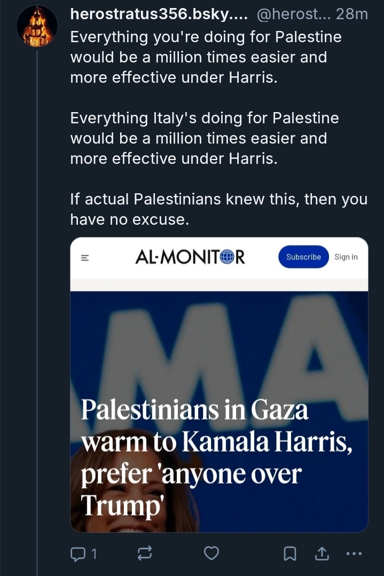Click the @herost... handle text
The height and width of the screenshot is (576, 384).
292,14
